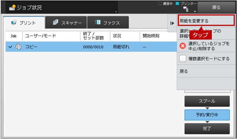Click the red X cancel job icon
This screenshot has height=139, width=237.
click(x=183, y=46)
